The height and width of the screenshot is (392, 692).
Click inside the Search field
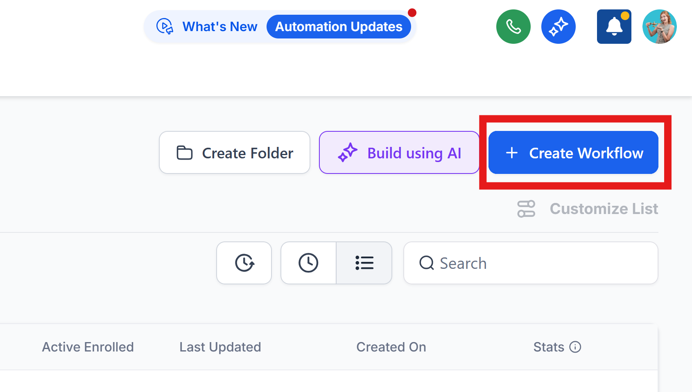tap(512, 263)
